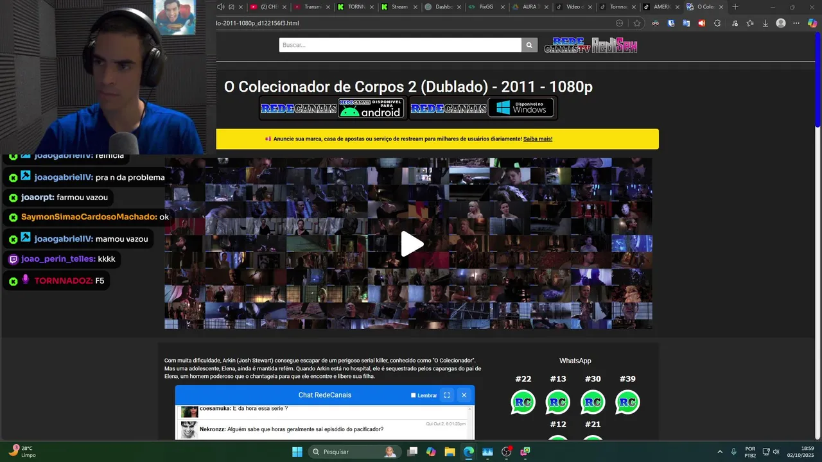This screenshot has height=462, width=822.
Task: Open the taskbar microphone indicator
Action: pos(733,452)
